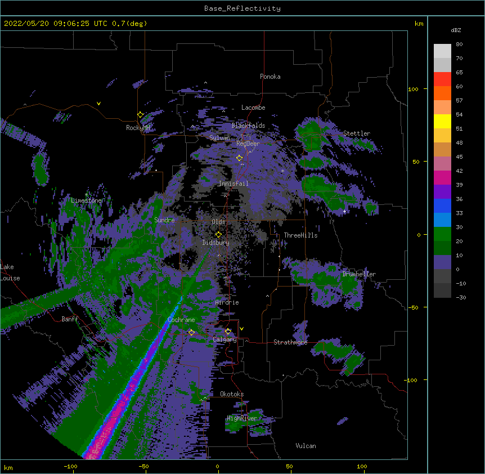
Task: Click the km unit label at top right
Action: pyautogui.click(x=419, y=24)
